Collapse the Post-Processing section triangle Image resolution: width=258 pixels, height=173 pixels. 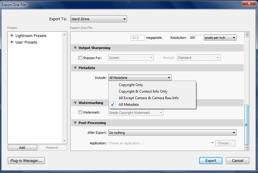point(75,123)
